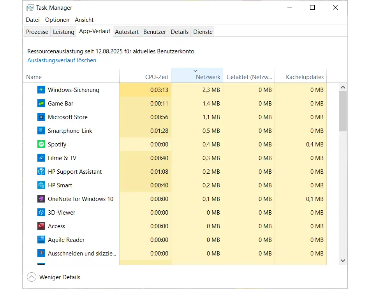Click the HP Support Assistant question-mark icon

[41, 172]
